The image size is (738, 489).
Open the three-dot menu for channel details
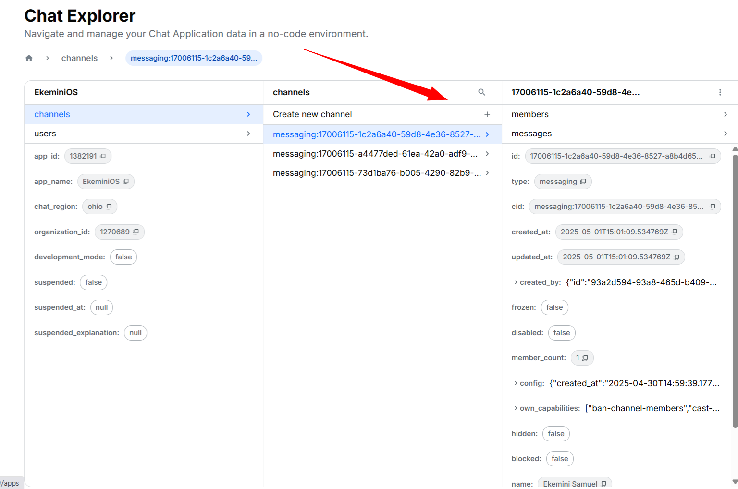click(x=720, y=92)
